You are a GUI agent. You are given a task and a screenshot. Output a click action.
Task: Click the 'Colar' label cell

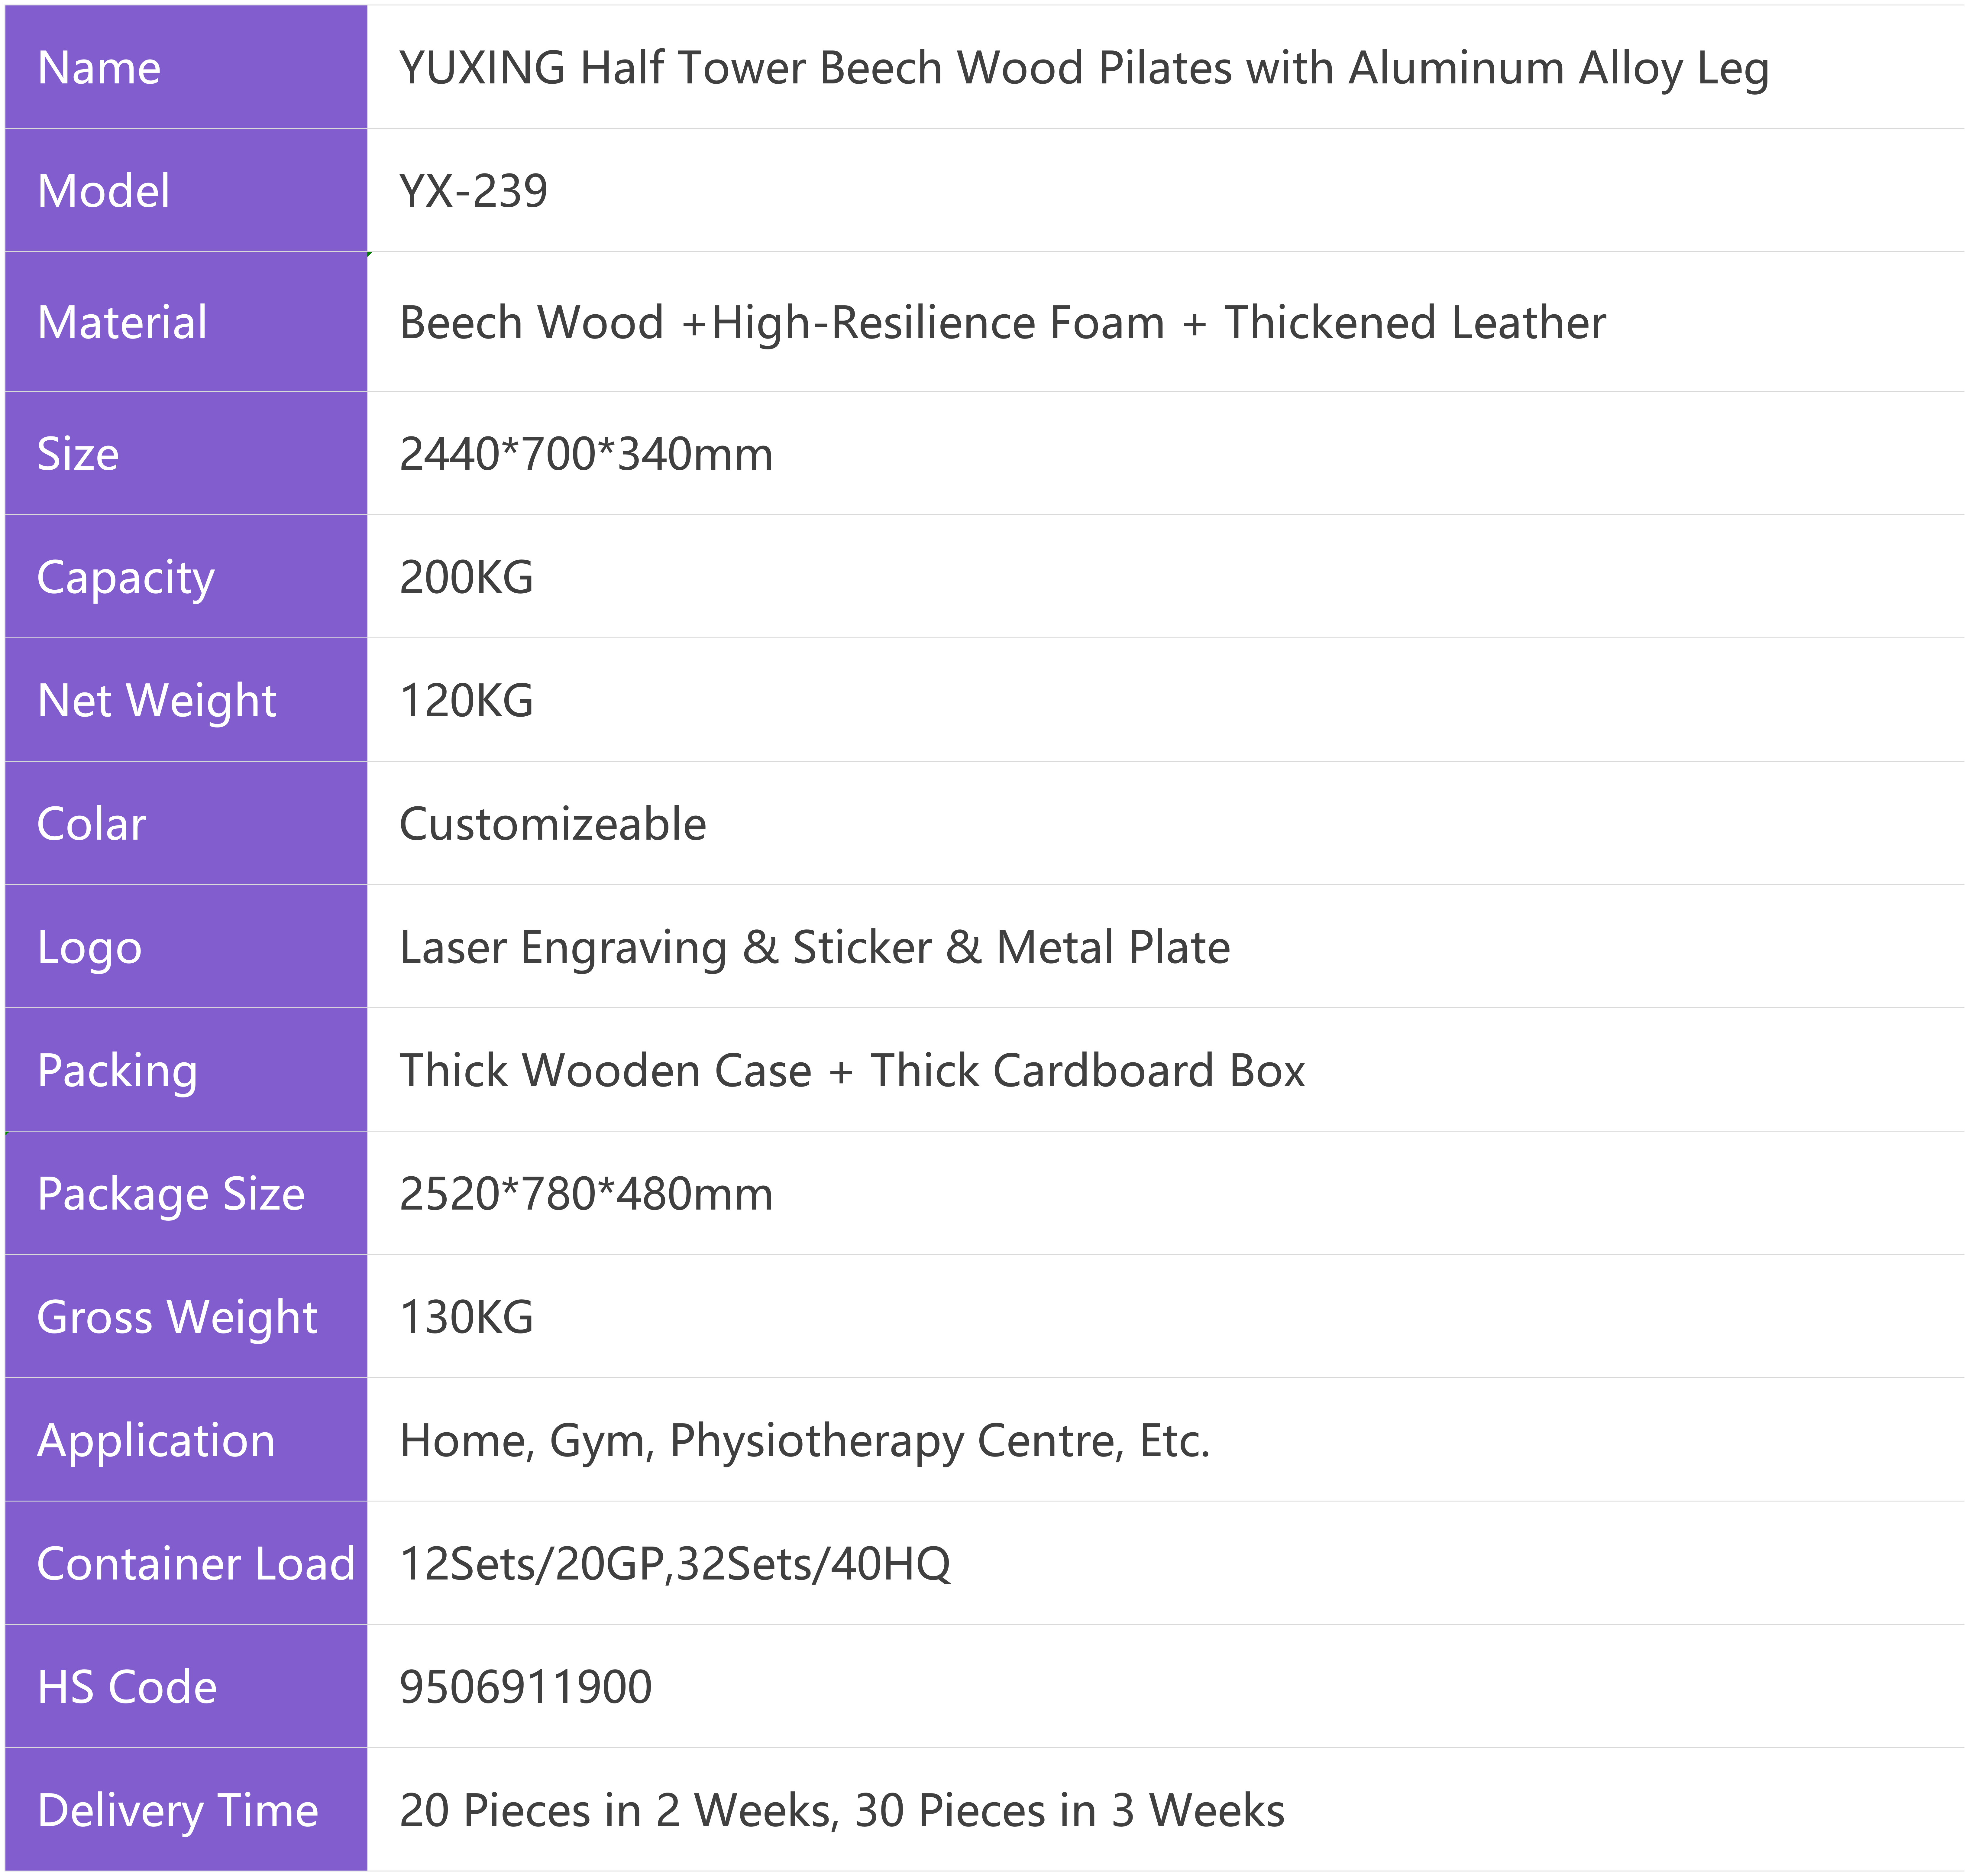186,823
